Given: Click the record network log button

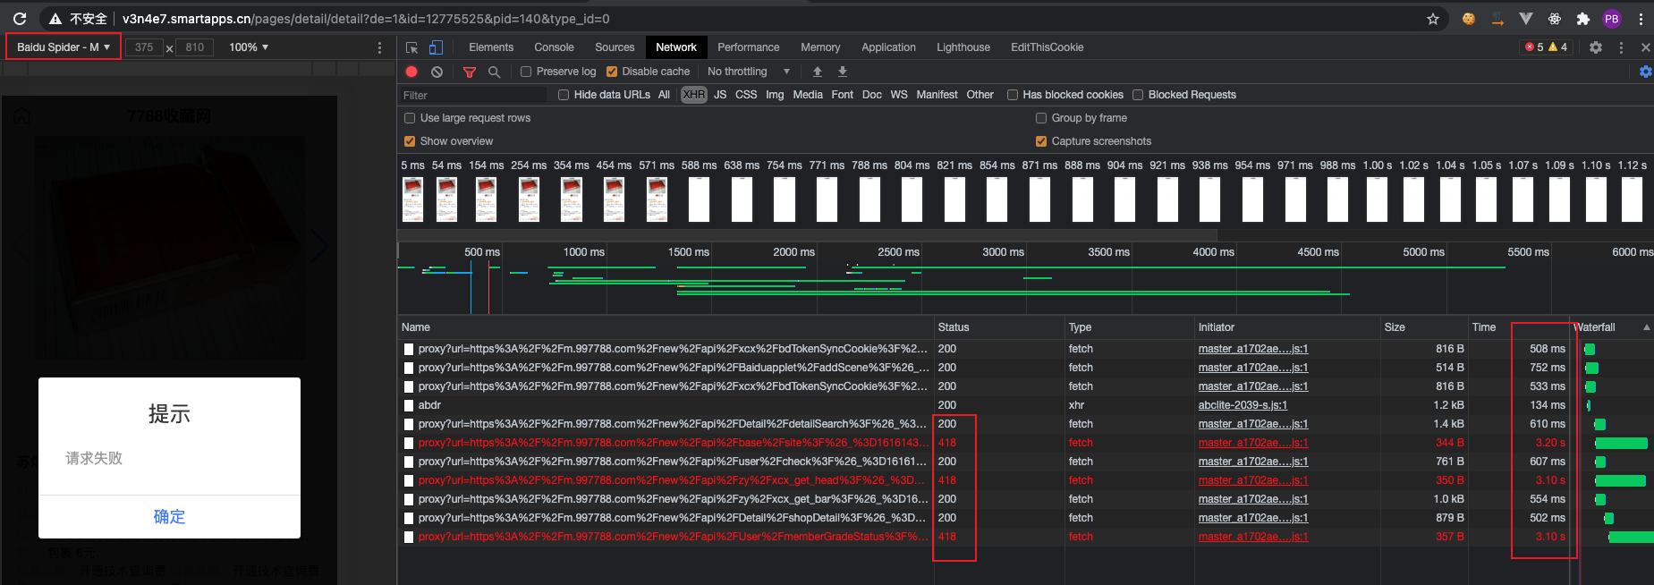Looking at the screenshot, I should (411, 72).
